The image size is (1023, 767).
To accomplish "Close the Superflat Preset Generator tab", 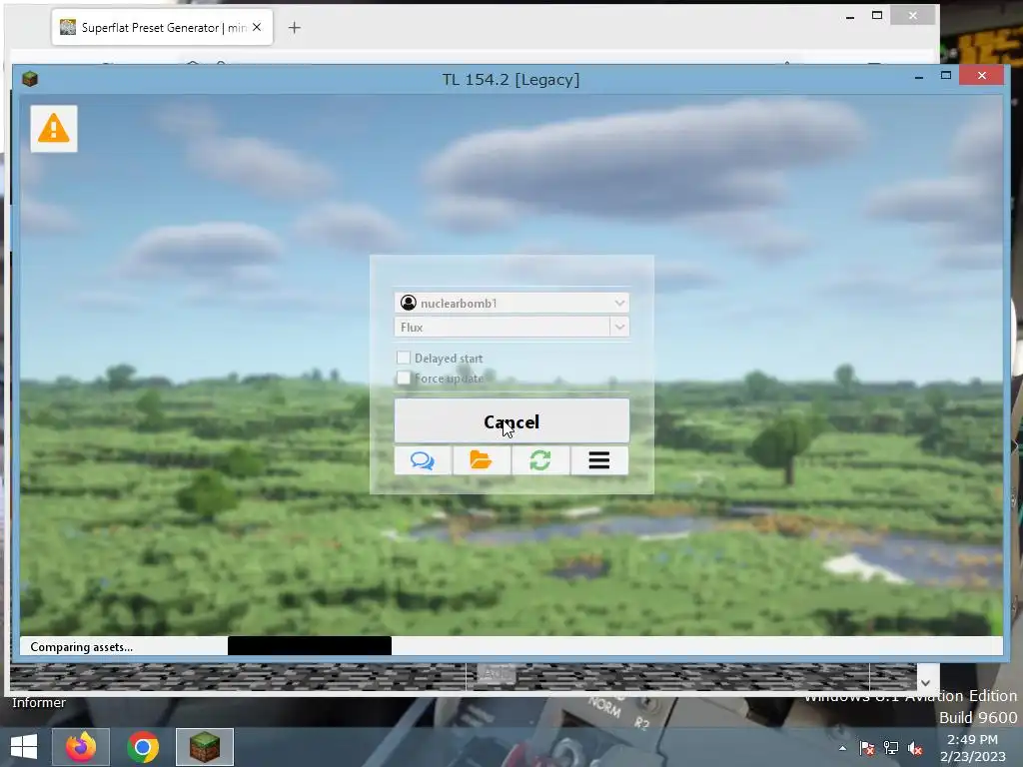I will click(257, 27).
